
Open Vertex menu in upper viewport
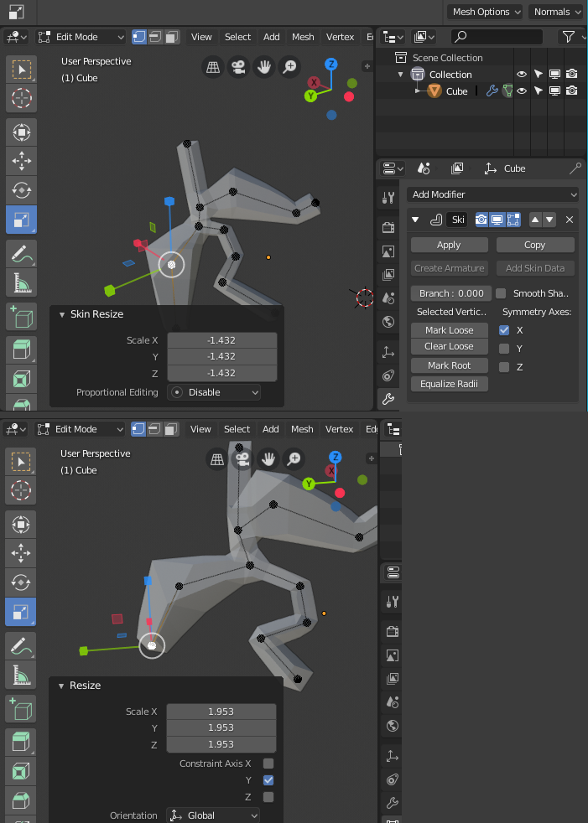340,37
